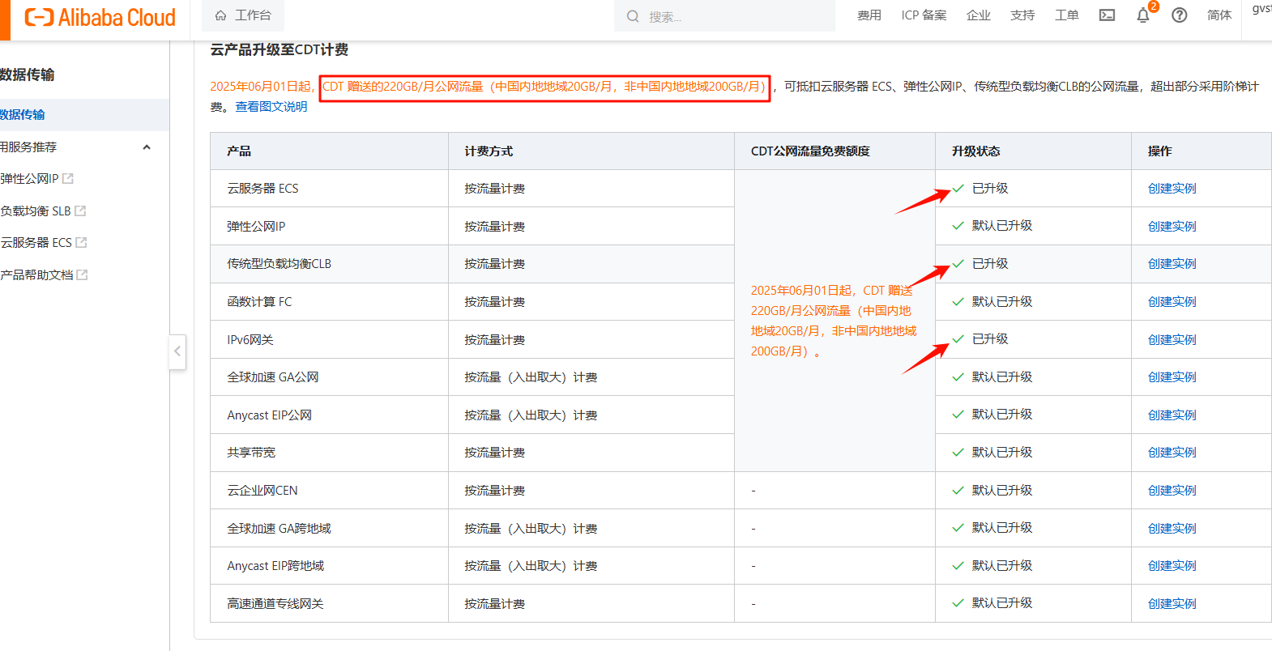Click the 已升级 status in ECS row
Viewport: 1272px width, 651px height.
(990, 189)
